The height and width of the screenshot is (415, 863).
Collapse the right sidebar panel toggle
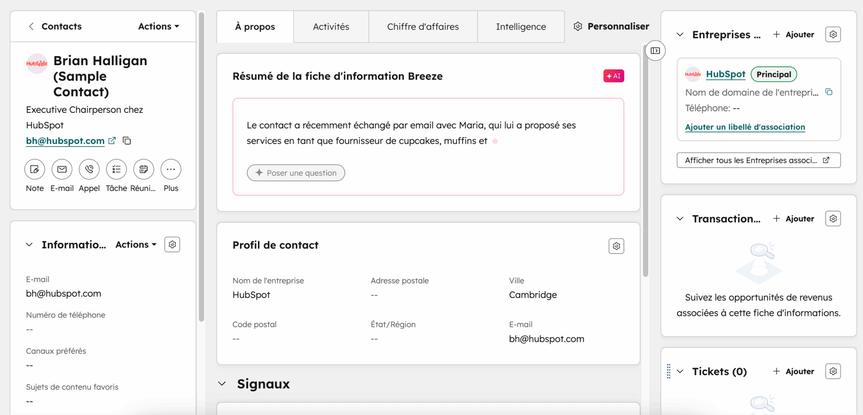click(x=655, y=51)
